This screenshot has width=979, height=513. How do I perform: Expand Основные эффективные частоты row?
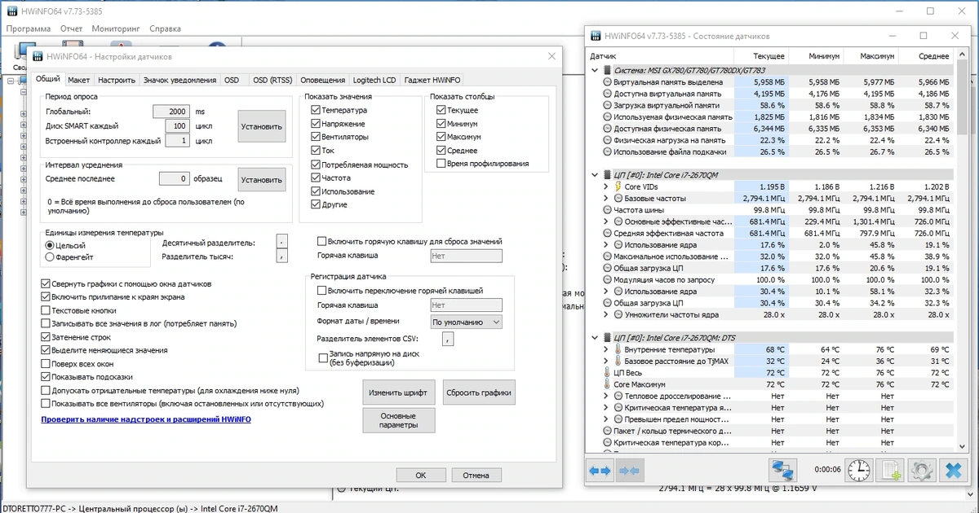click(x=605, y=221)
